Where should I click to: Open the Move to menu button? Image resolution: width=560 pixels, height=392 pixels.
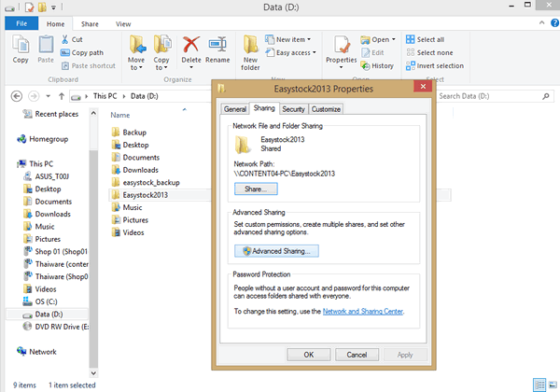tap(136, 53)
